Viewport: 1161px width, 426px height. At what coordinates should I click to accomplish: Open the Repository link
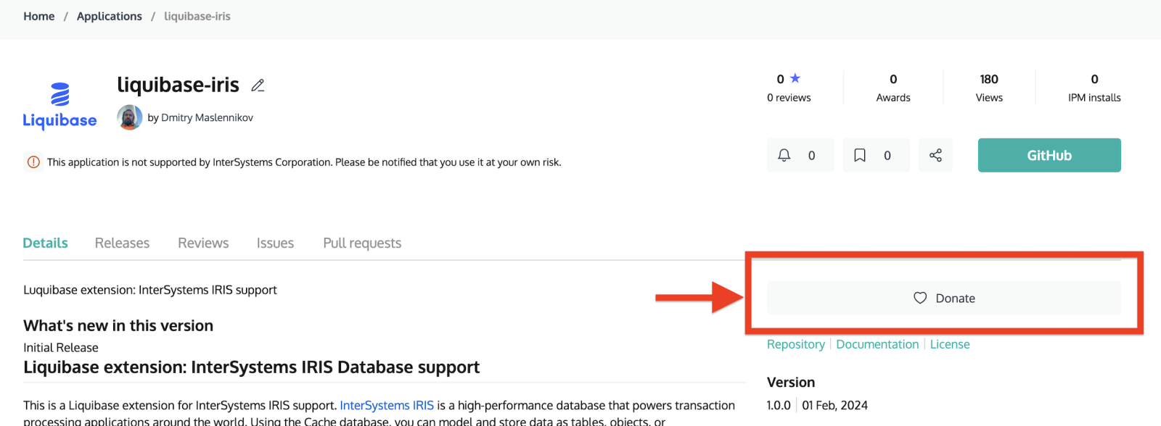(796, 344)
